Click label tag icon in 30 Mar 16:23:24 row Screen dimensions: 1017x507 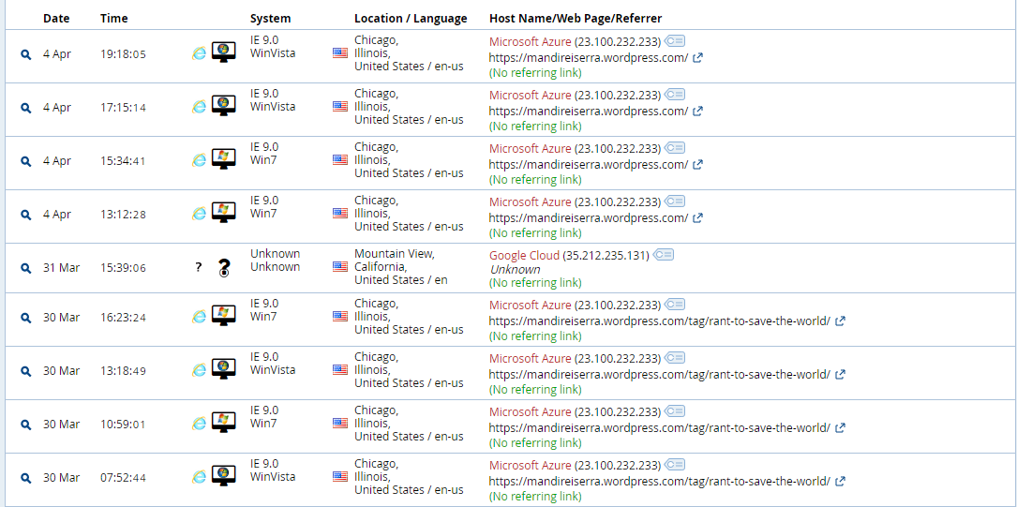point(675,304)
